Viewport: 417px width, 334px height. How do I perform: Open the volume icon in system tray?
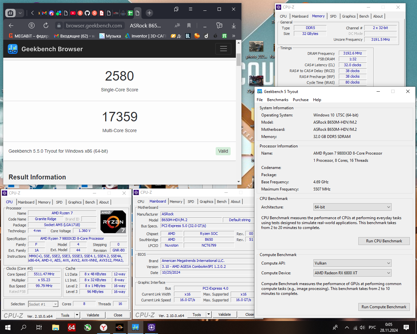(362, 327)
